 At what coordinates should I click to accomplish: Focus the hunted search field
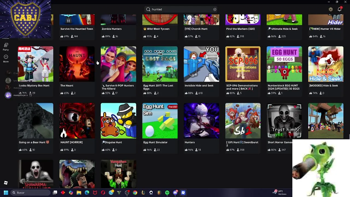point(181,9)
